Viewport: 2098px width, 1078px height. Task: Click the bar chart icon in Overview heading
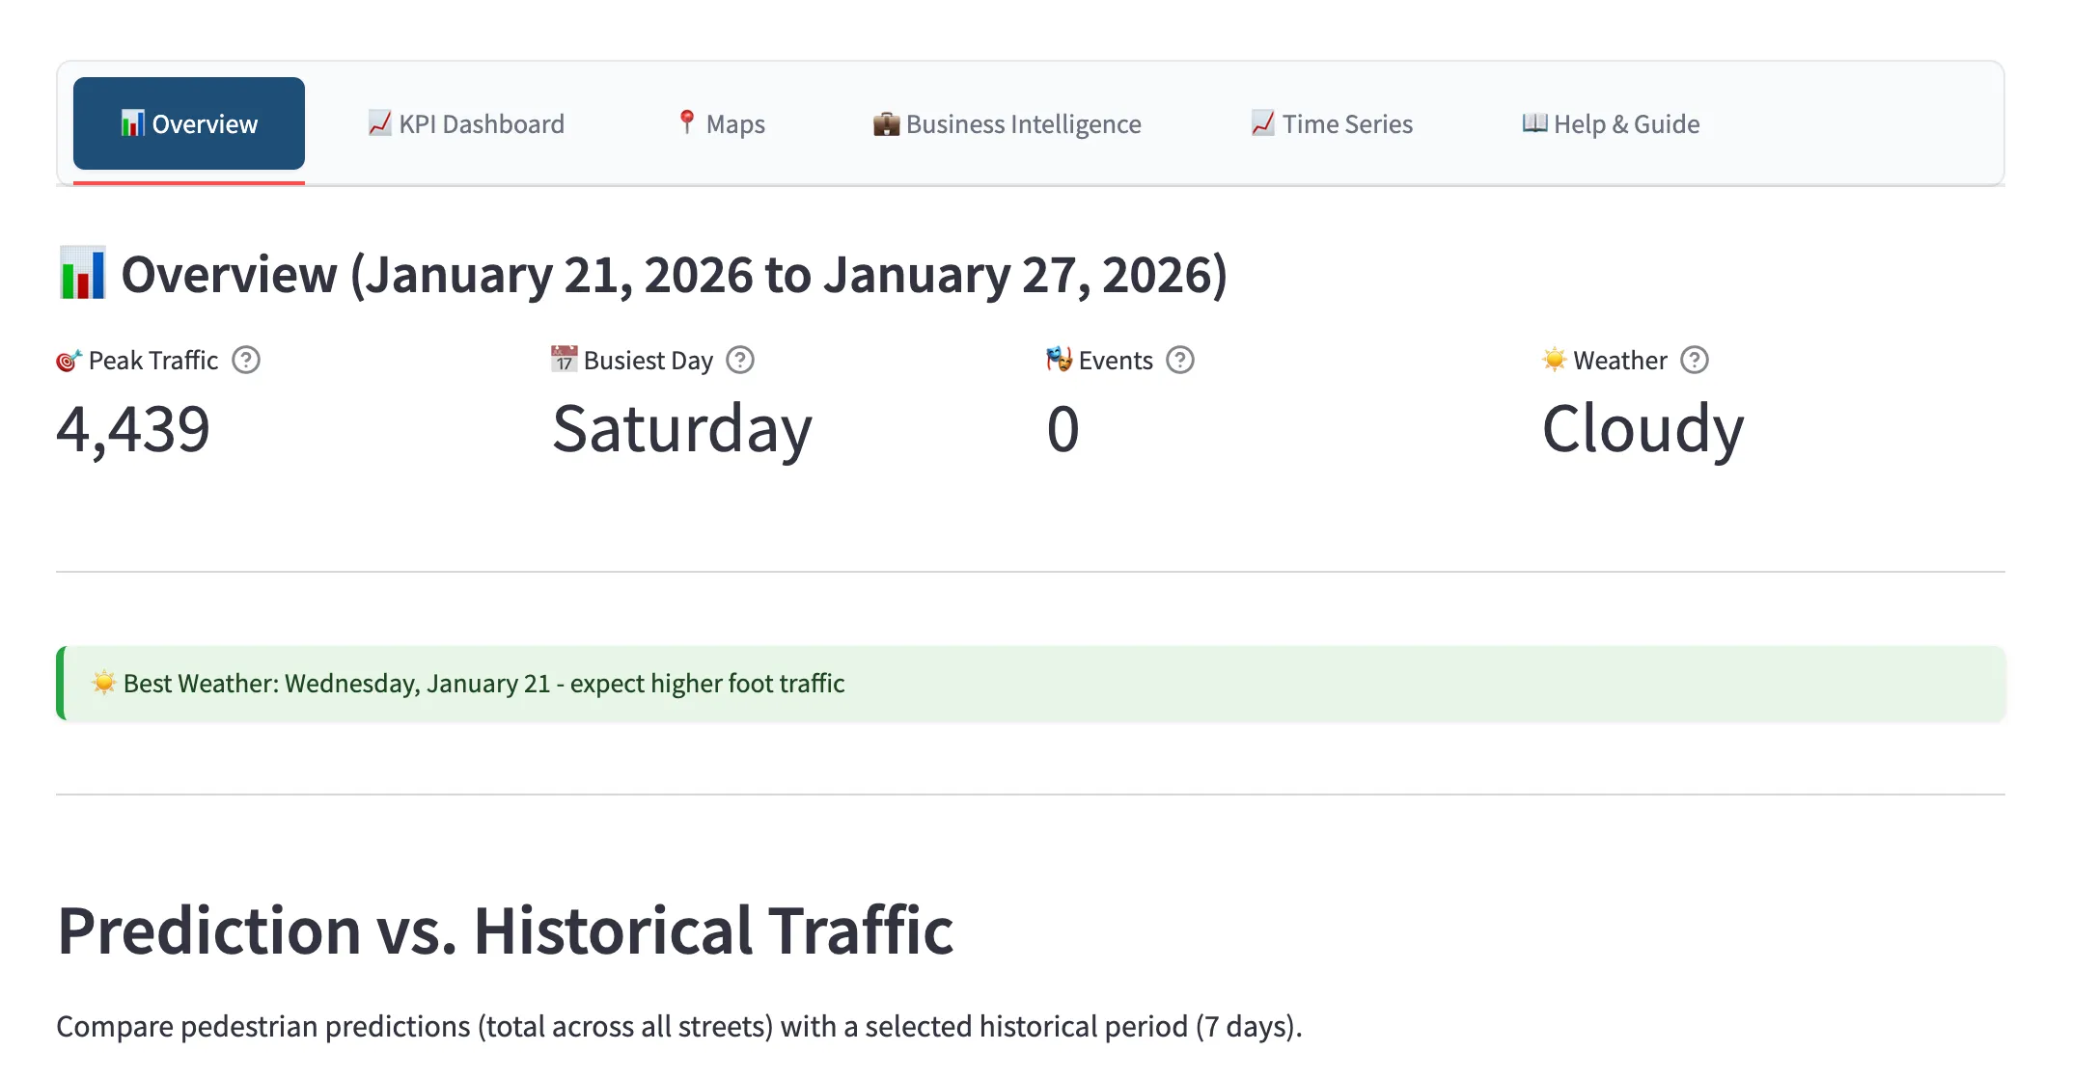[x=83, y=274]
